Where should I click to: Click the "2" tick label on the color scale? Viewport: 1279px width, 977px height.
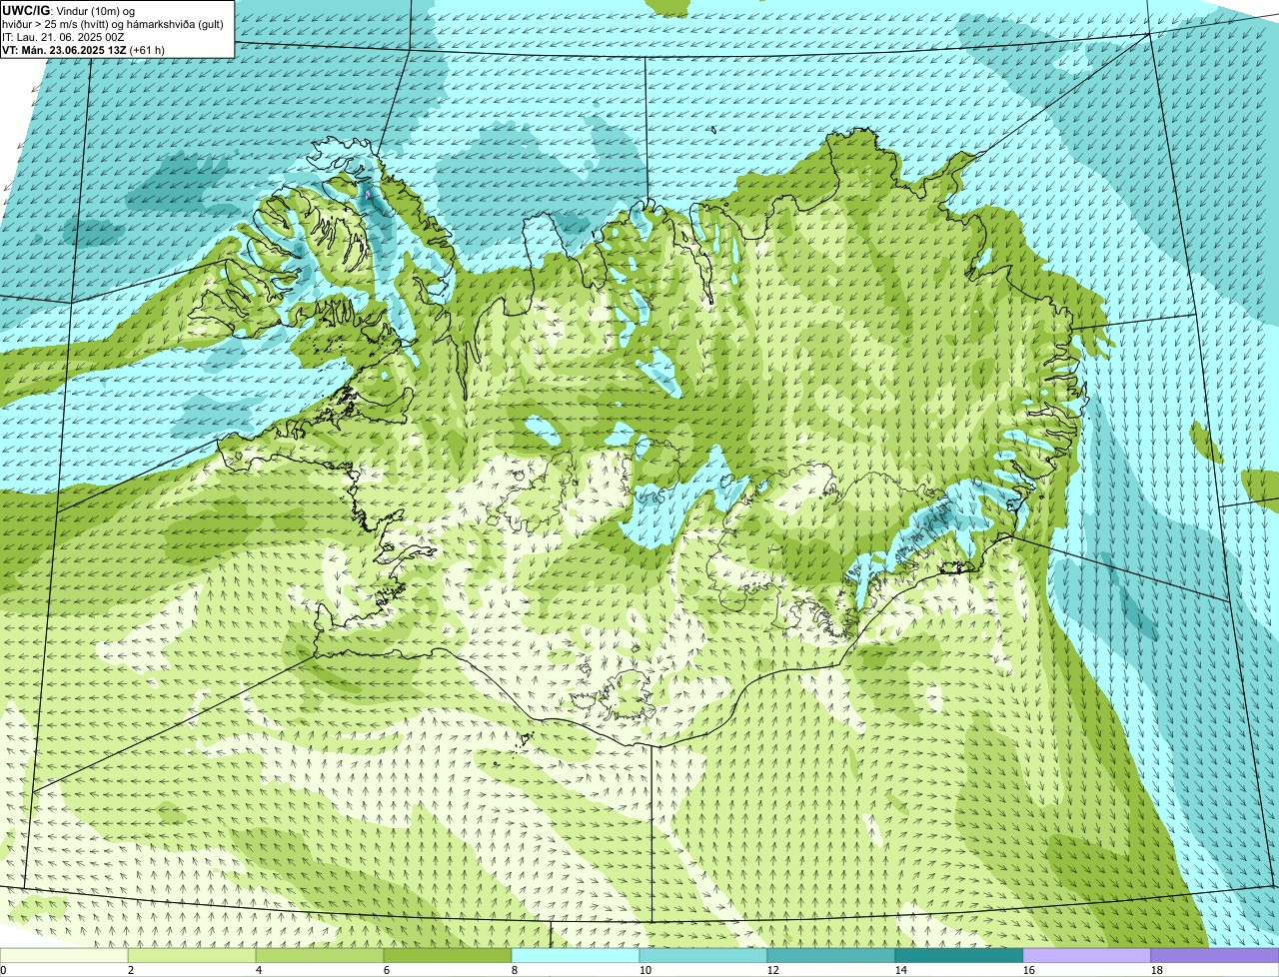pyautogui.click(x=131, y=970)
